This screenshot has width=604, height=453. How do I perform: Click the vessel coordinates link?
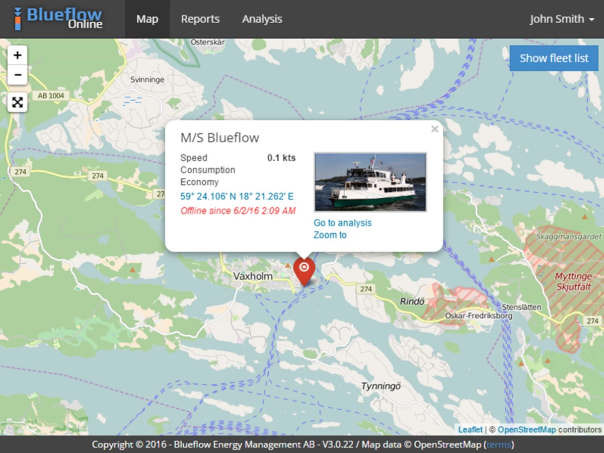237,196
